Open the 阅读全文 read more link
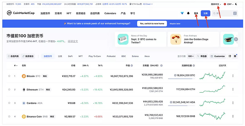Image resolution: width=245 pixels, height=126 pixels. click(73, 41)
